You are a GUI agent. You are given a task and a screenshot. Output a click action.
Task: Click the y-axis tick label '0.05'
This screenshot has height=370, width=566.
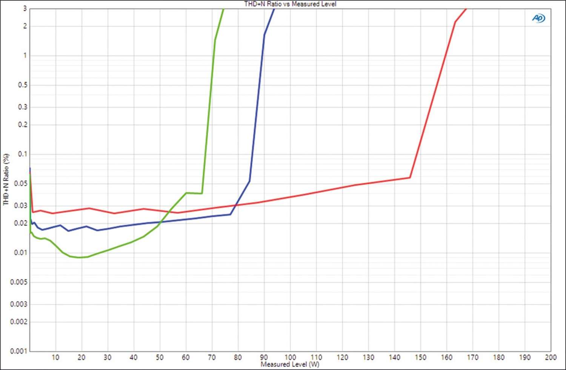[21, 183]
